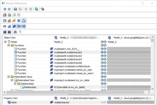The width and height of the screenshot is (157, 105).
Task: Click the report page icon with green plus
Action: (36, 9)
